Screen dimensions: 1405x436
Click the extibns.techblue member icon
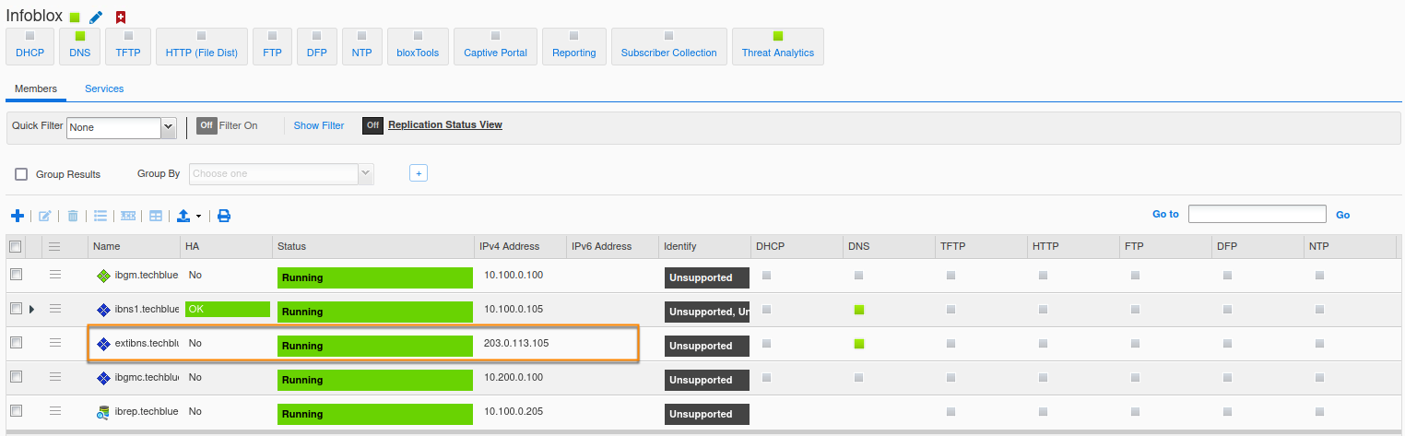[103, 344]
